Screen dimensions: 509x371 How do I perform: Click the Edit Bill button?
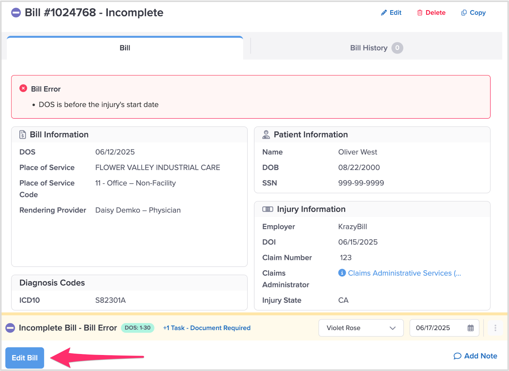pyautogui.click(x=25, y=358)
